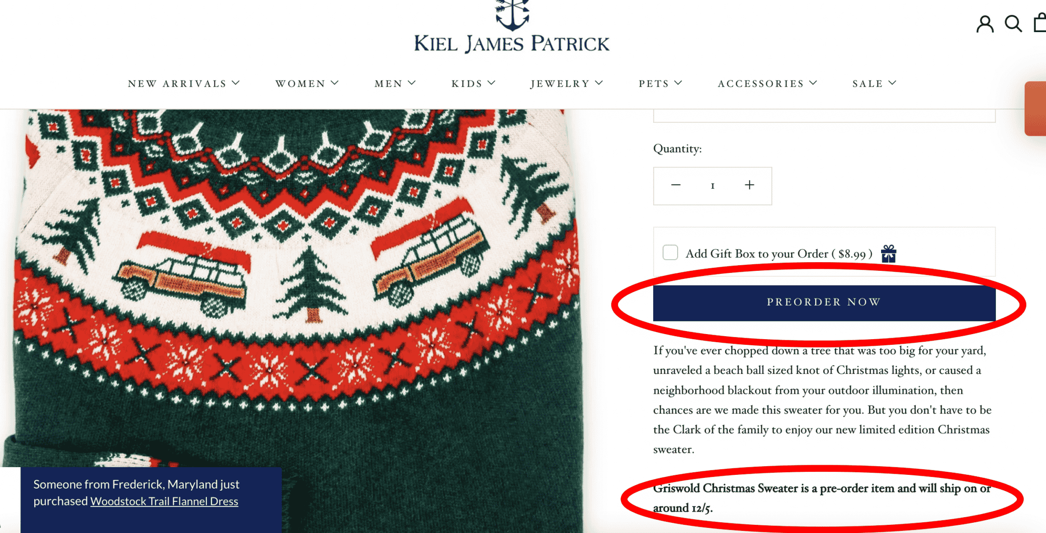Open the Accessories menu
The width and height of the screenshot is (1046, 533).
pos(768,84)
